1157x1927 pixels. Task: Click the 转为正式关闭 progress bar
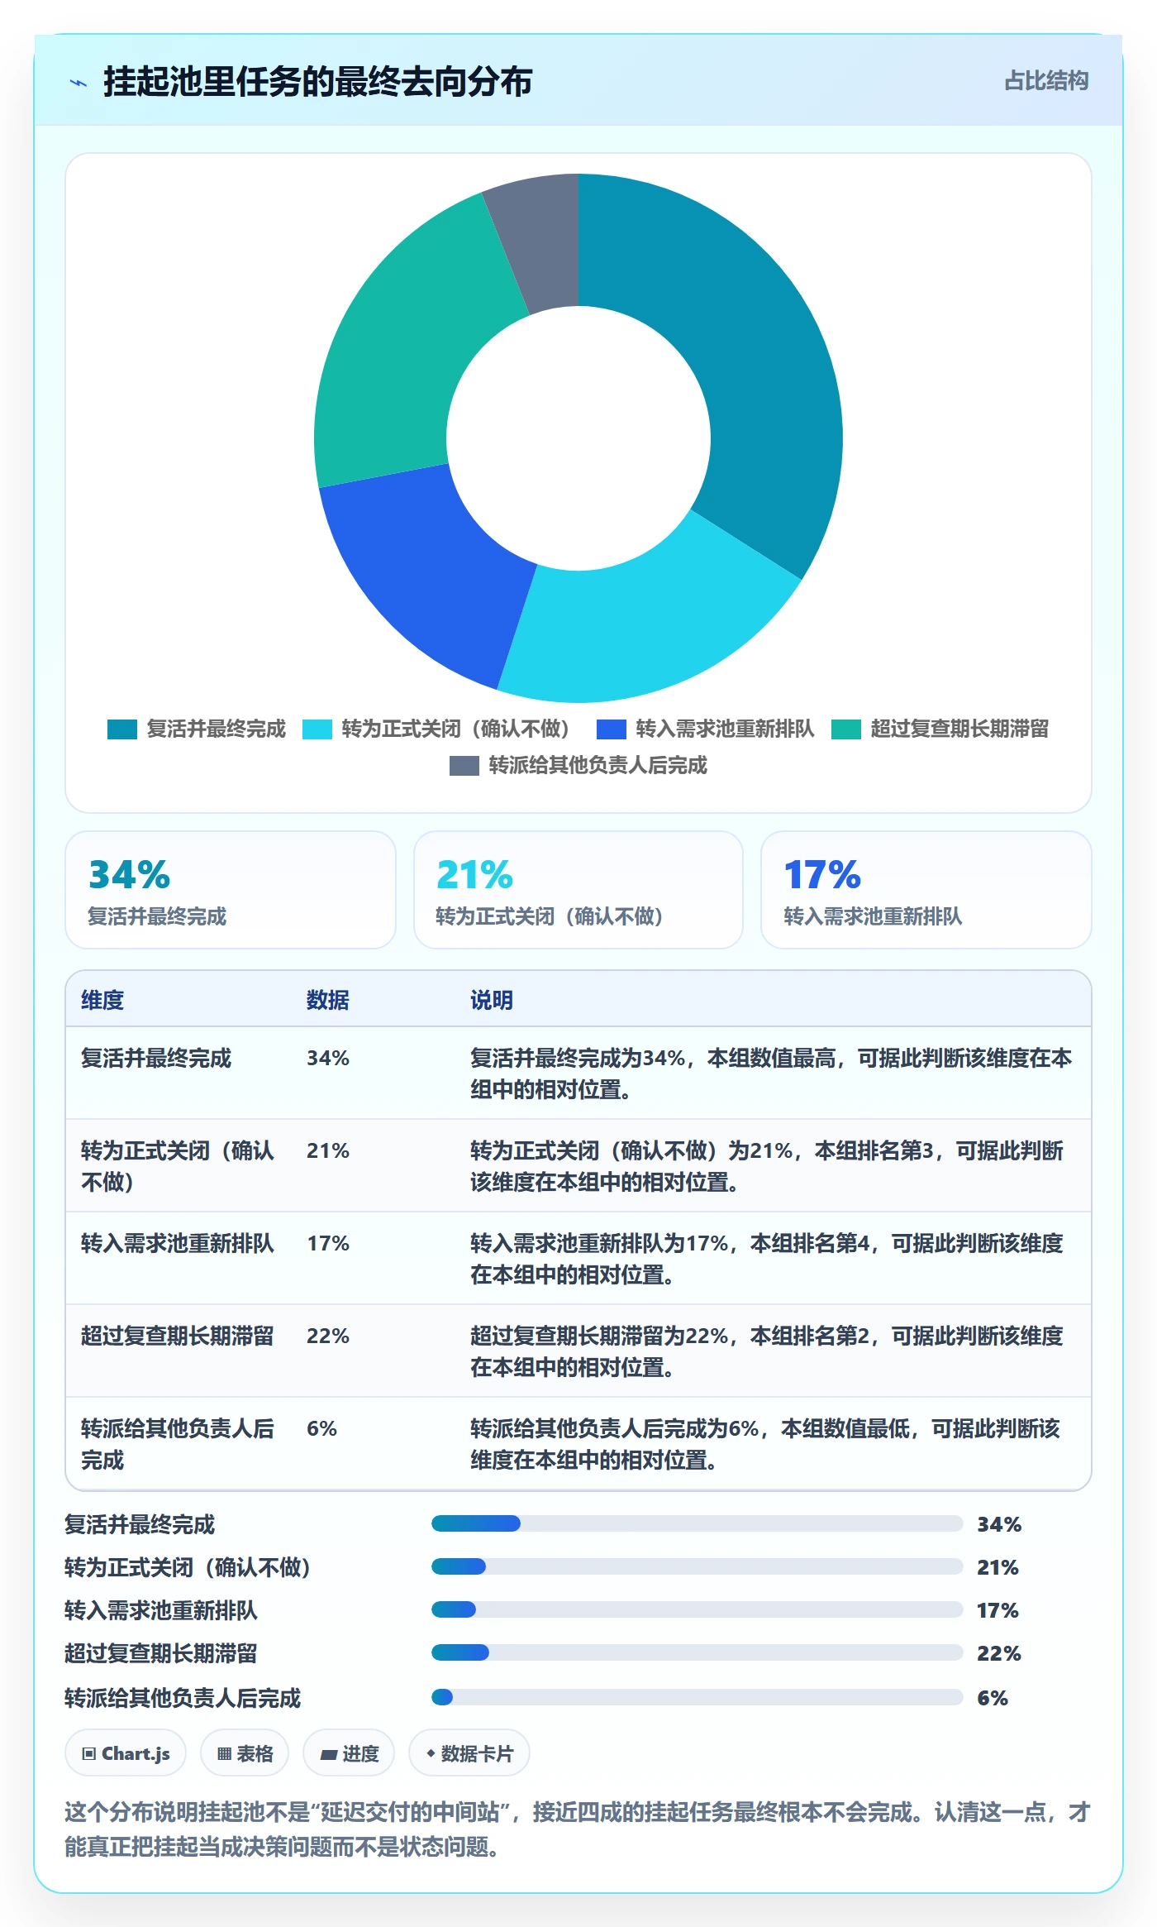coord(698,1566)
